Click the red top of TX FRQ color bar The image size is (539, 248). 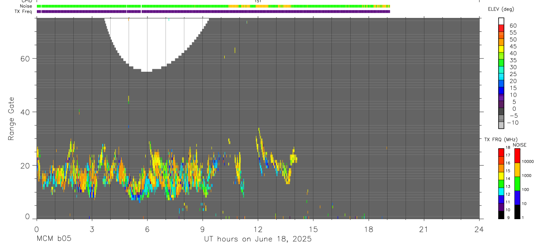coord(501,153)
